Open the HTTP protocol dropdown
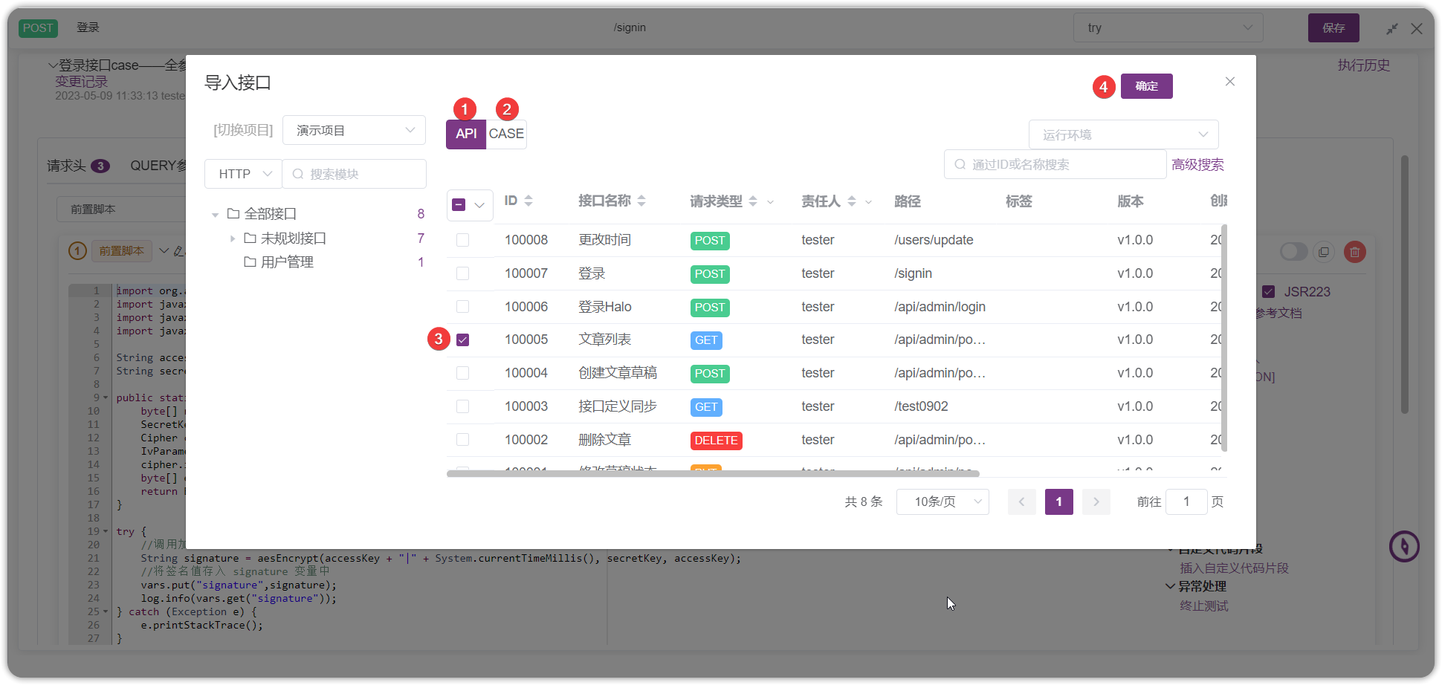 click(x=243, y=174)
